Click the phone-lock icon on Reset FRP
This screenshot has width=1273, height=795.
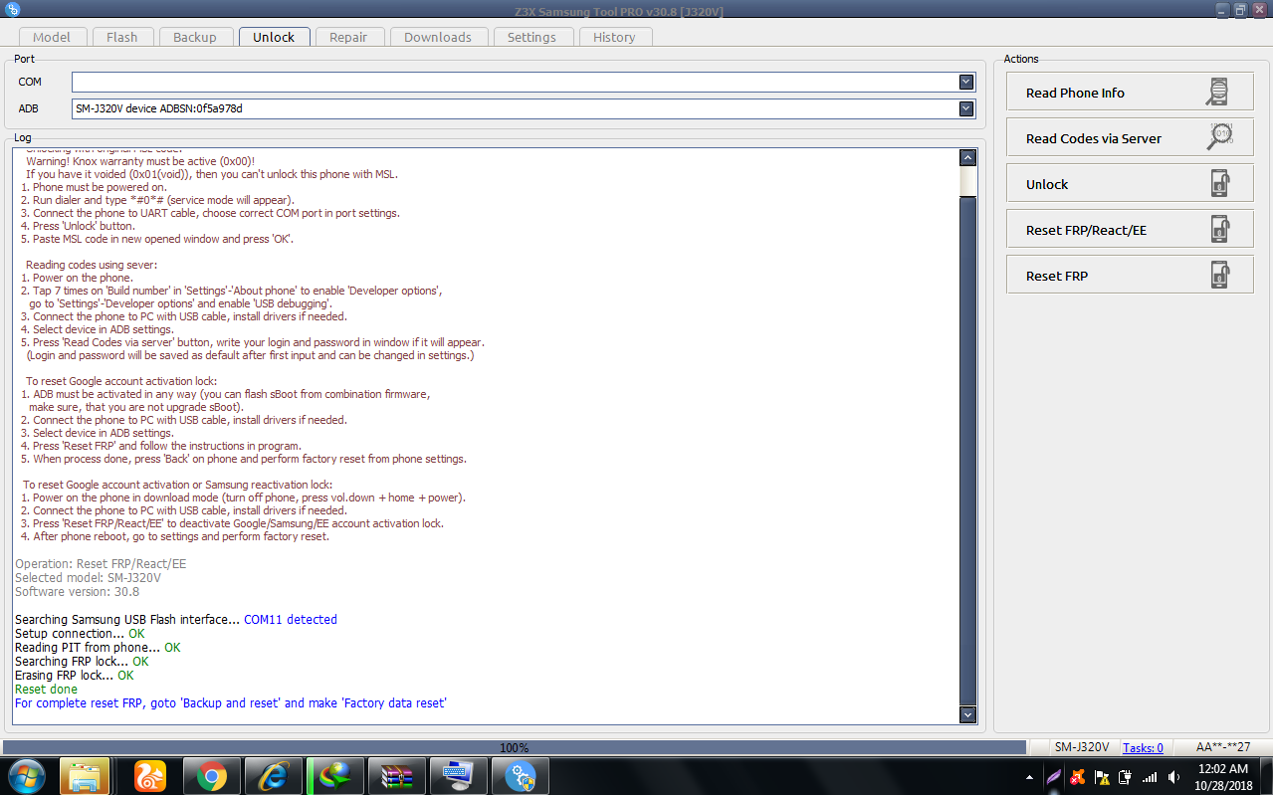(1219, 276)
